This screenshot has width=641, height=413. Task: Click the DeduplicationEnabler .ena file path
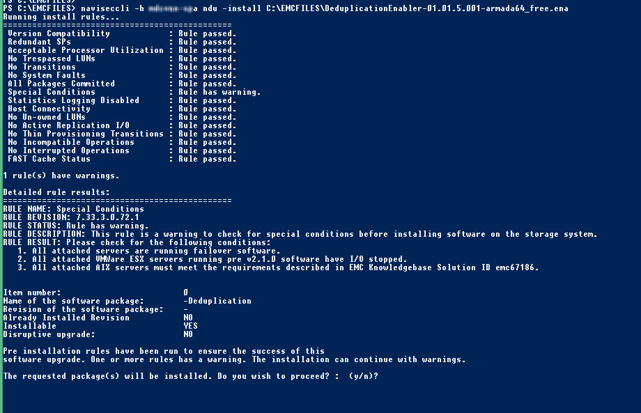[417, 8]
